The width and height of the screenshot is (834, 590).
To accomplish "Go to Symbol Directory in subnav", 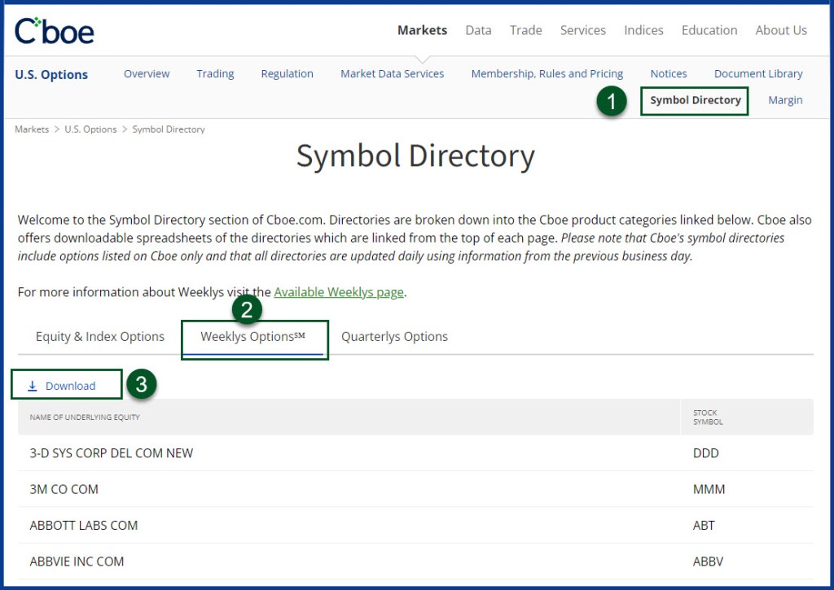I will point(695,100).
